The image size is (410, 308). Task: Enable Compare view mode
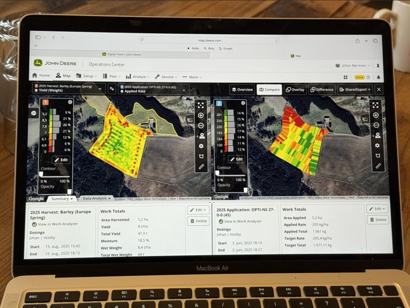(x=269, y=90)
